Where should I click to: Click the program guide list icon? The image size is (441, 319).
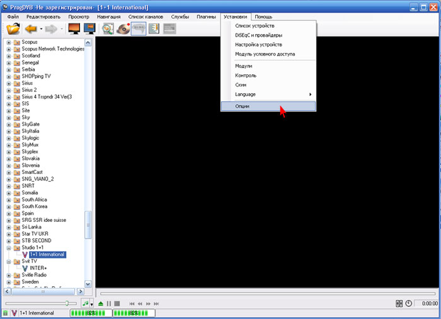(x=154, y=28)
